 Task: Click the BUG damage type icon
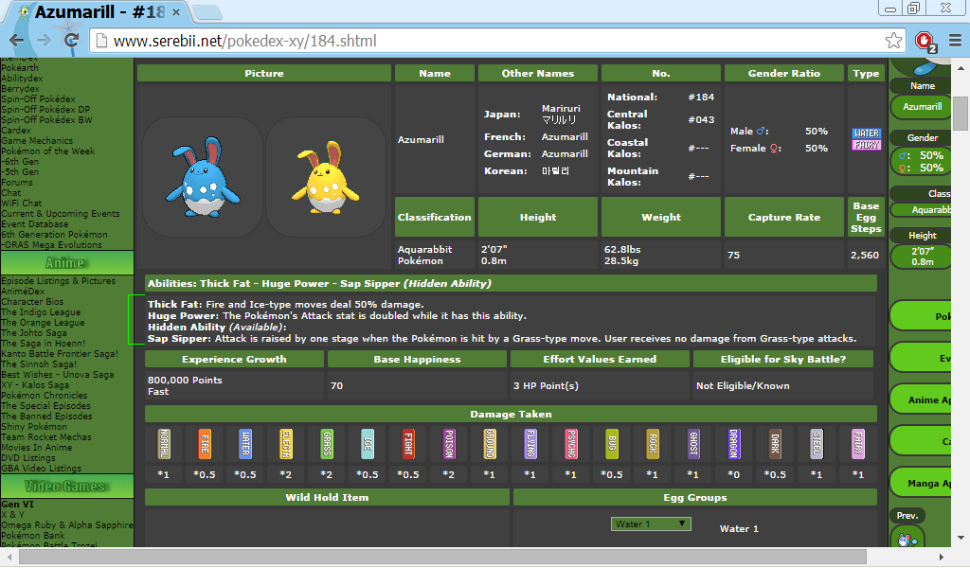(x=612, y=443)
